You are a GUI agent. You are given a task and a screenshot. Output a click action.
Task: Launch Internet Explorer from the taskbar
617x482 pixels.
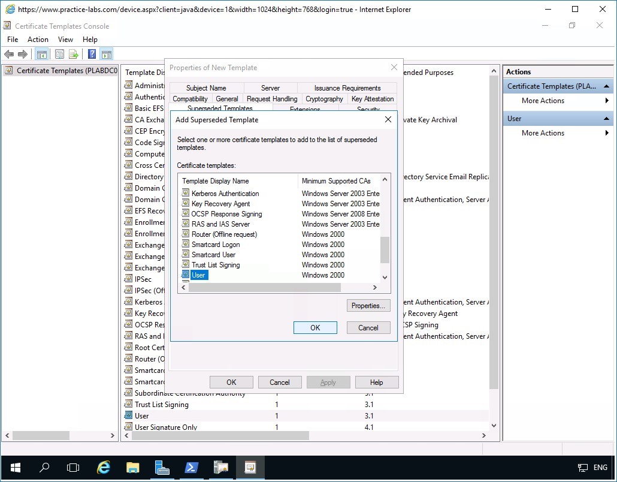[104, 468]
